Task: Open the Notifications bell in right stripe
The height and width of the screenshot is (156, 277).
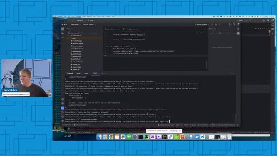Action: pos(238,29)
